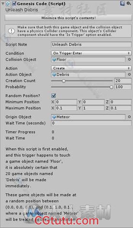The width and height of the screenshot is (133, 228).
Task: Open the component help book icon
Action: [122, 3]
